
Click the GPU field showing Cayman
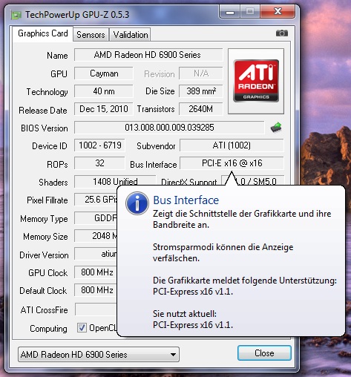pyautogui.click(x=104, y=73)
